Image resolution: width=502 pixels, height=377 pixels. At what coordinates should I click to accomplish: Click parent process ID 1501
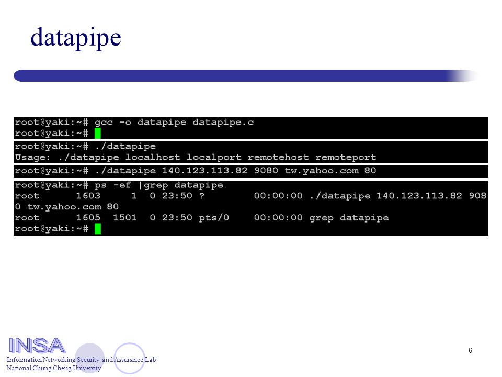click(x=125, y=218)
